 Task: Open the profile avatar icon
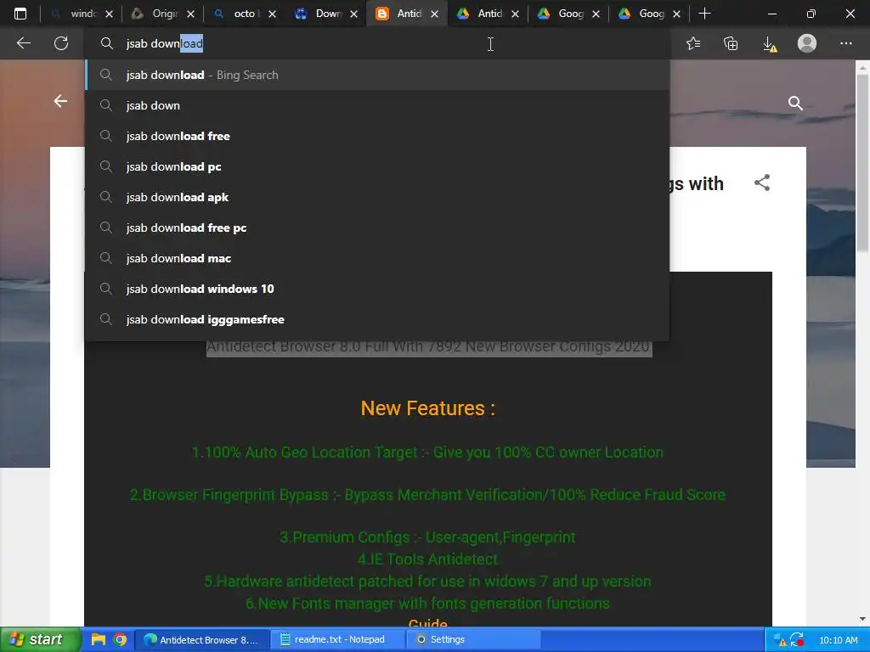(807, 43)
